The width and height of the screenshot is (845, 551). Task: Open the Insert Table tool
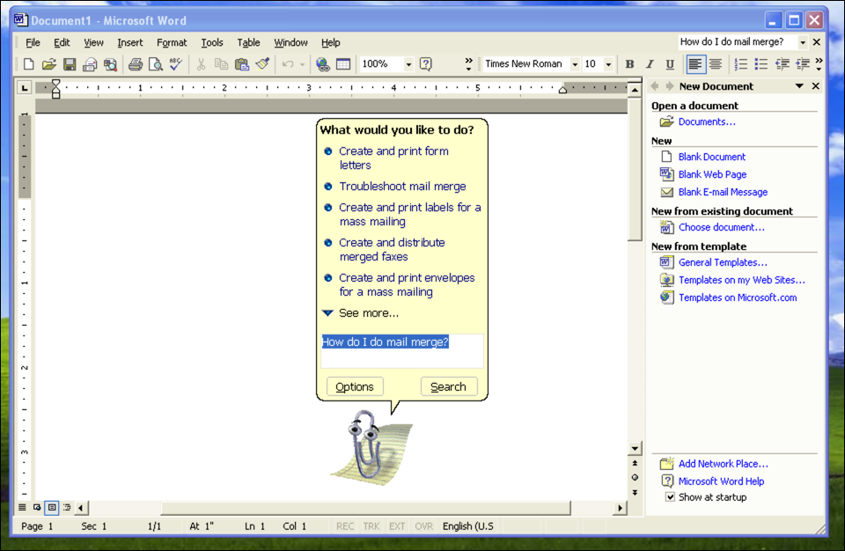pos(342,63)
